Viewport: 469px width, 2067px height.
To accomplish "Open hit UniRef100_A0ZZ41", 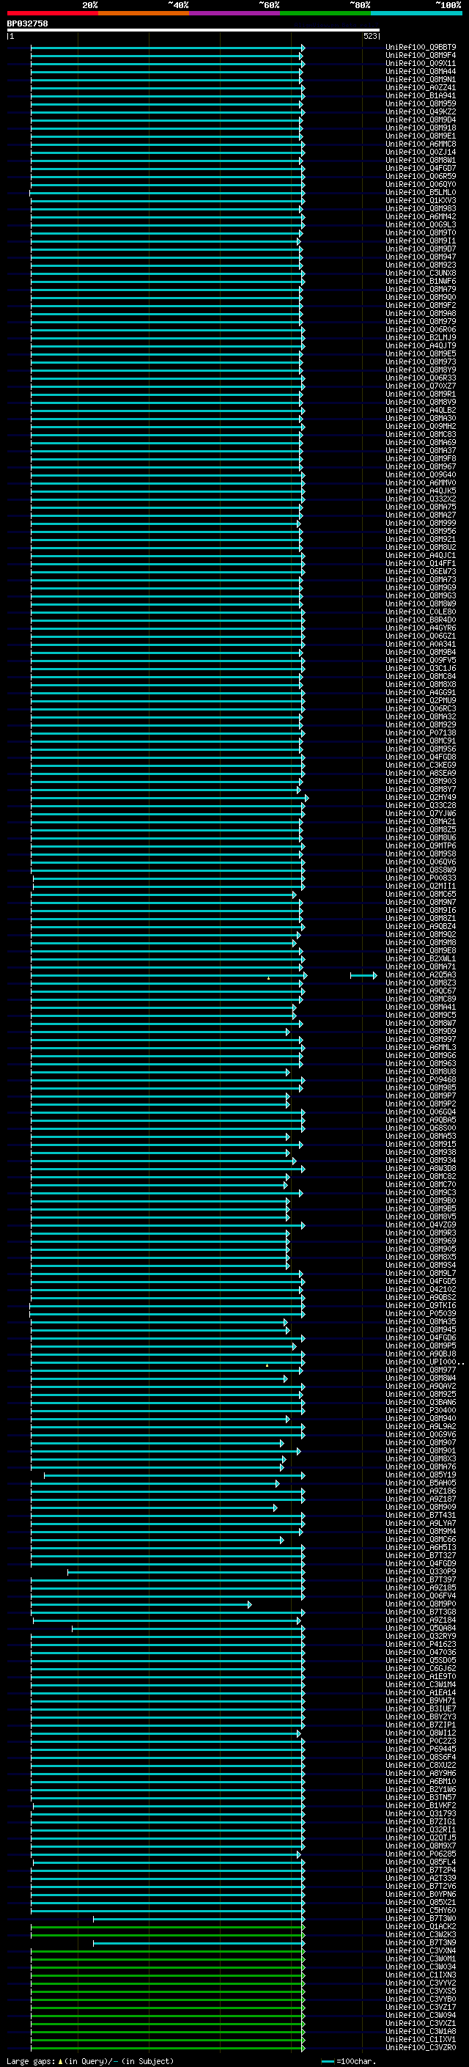I will 421,87.
